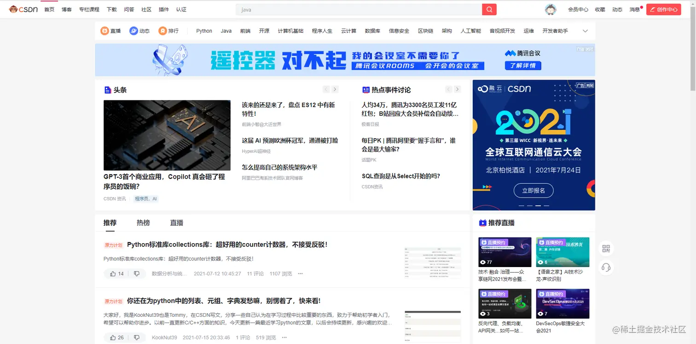Click the 推荐直播 section icon

(x=482, y=223)
